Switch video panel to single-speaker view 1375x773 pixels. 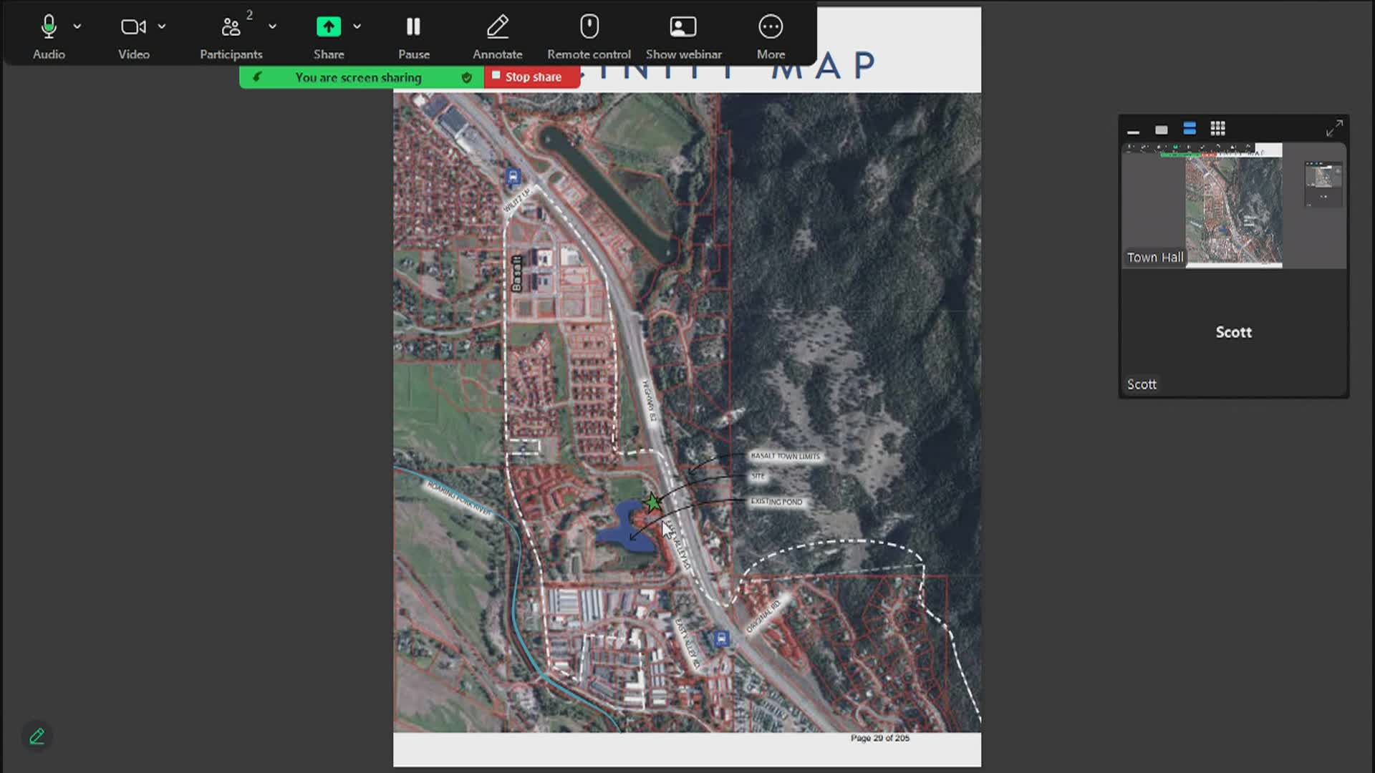(1162, 130)
